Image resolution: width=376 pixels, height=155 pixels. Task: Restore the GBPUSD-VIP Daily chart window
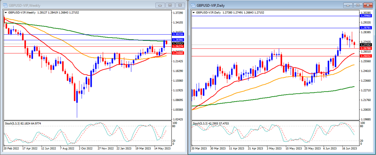click(358, 5)
